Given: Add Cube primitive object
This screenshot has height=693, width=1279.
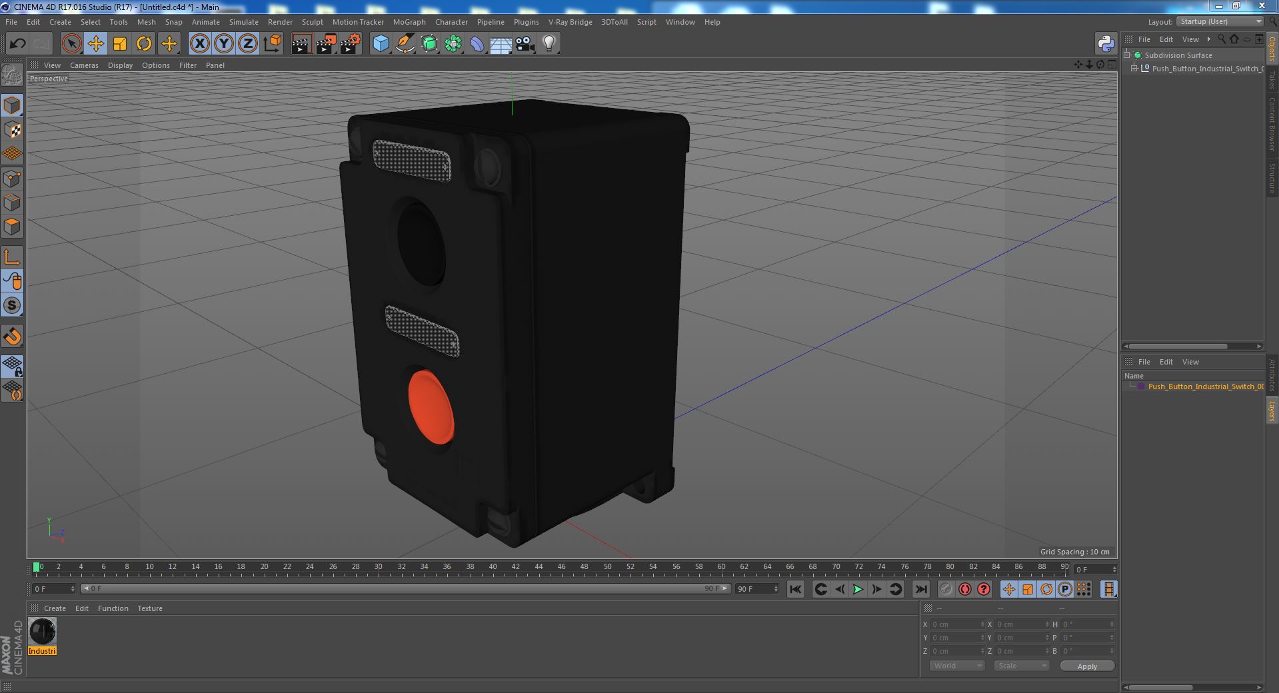Looking at the screenshot, I should 381,44.
